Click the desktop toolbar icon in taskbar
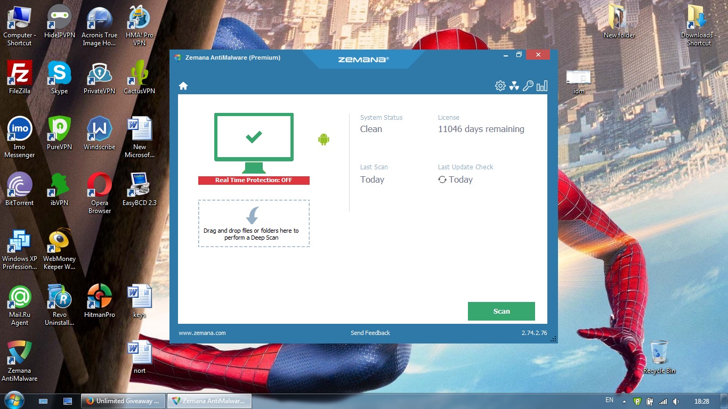This screenshot has height=409, width=728. pos(68,401)
